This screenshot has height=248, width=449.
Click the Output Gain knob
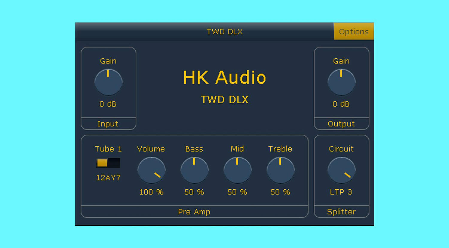pos(341,82)
